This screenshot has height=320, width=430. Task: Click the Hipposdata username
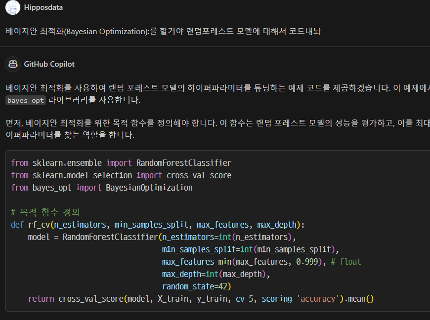coord(43,7)
